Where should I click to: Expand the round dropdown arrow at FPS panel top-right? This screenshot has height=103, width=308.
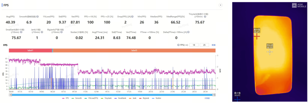click(x=221, y=5)
